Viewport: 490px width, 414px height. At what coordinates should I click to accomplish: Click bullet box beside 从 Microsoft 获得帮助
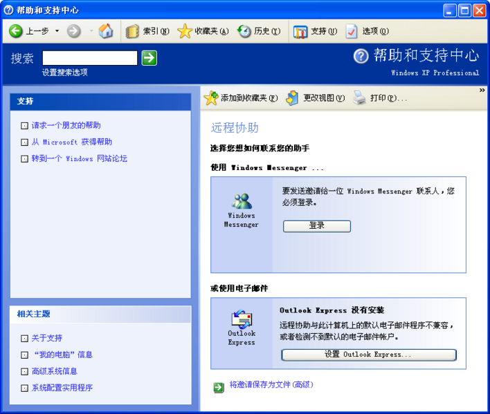[24, 142]
